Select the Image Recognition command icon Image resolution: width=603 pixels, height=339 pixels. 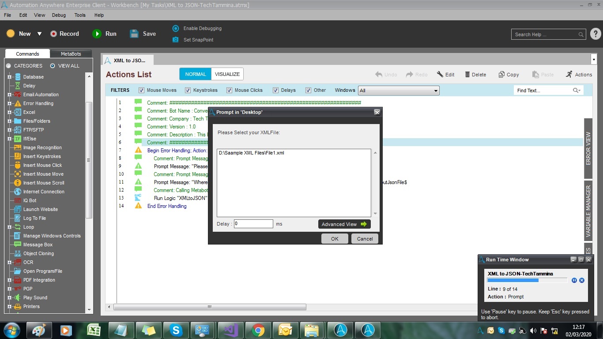pos(18,147)
